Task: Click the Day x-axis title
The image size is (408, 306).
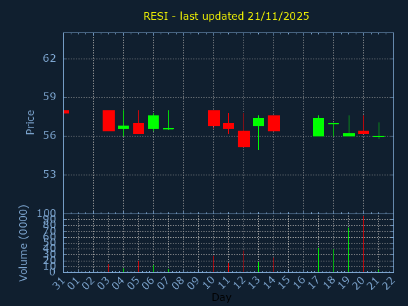Action: coord(221,297)
